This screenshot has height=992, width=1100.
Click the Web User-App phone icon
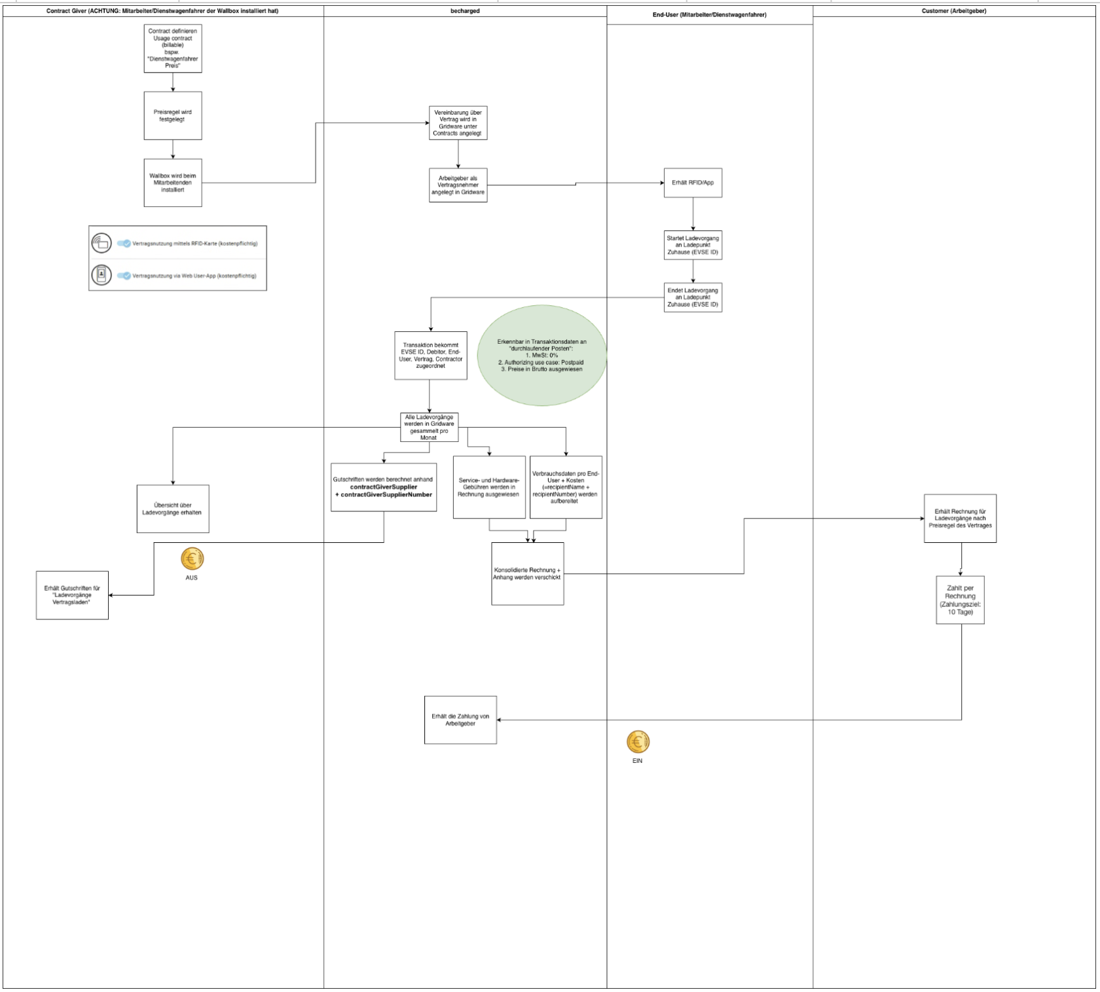click(x=101, y=275)
